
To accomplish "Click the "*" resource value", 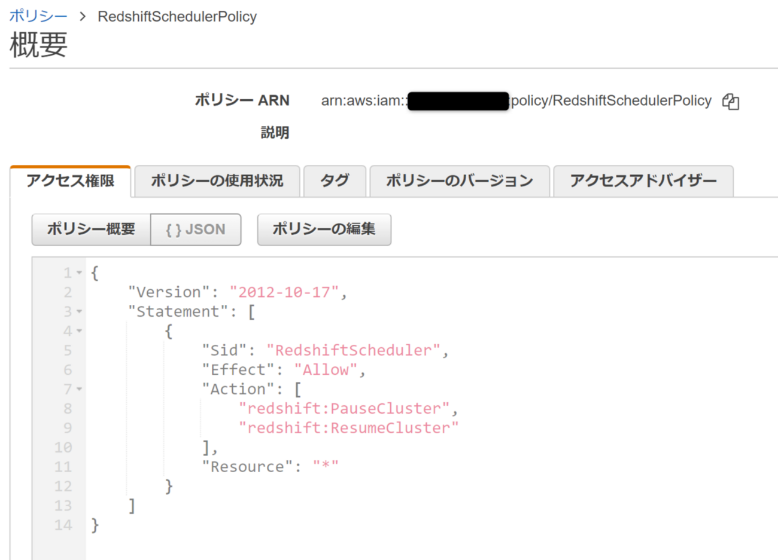I will 326,467.
